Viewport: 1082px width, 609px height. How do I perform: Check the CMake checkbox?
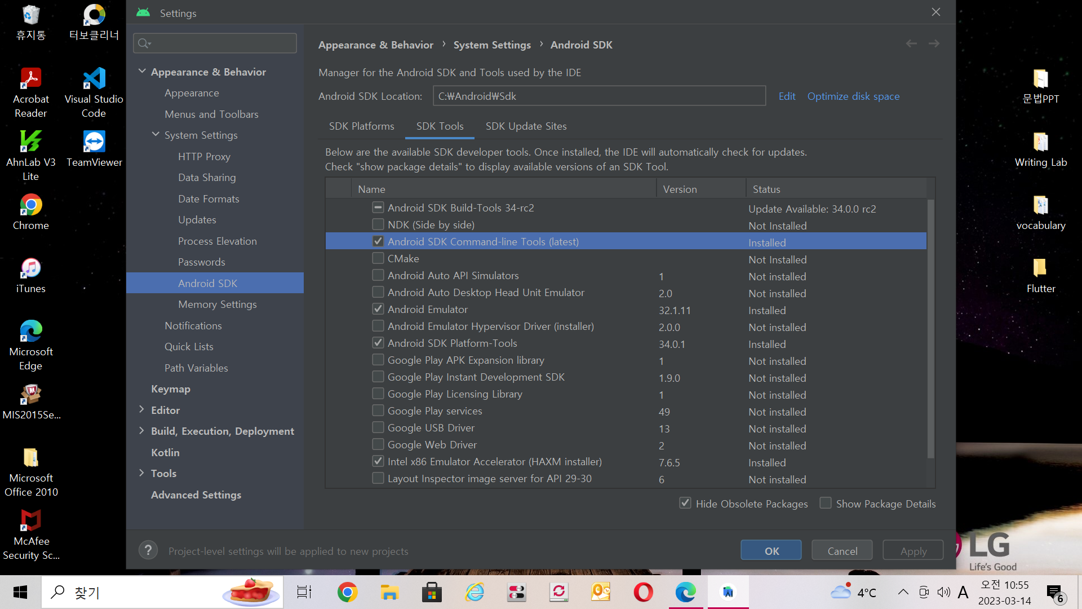(x=378, y=258)
